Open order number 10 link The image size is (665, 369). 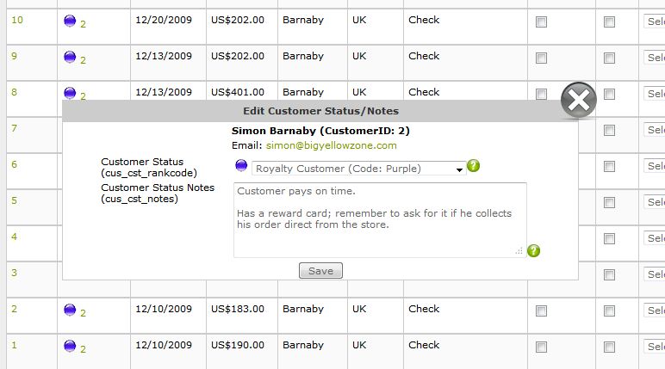(17, 20)
